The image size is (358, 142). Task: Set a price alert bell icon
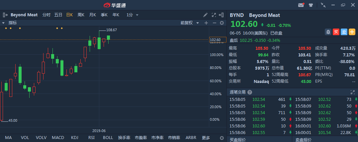[x=328, y=32]
